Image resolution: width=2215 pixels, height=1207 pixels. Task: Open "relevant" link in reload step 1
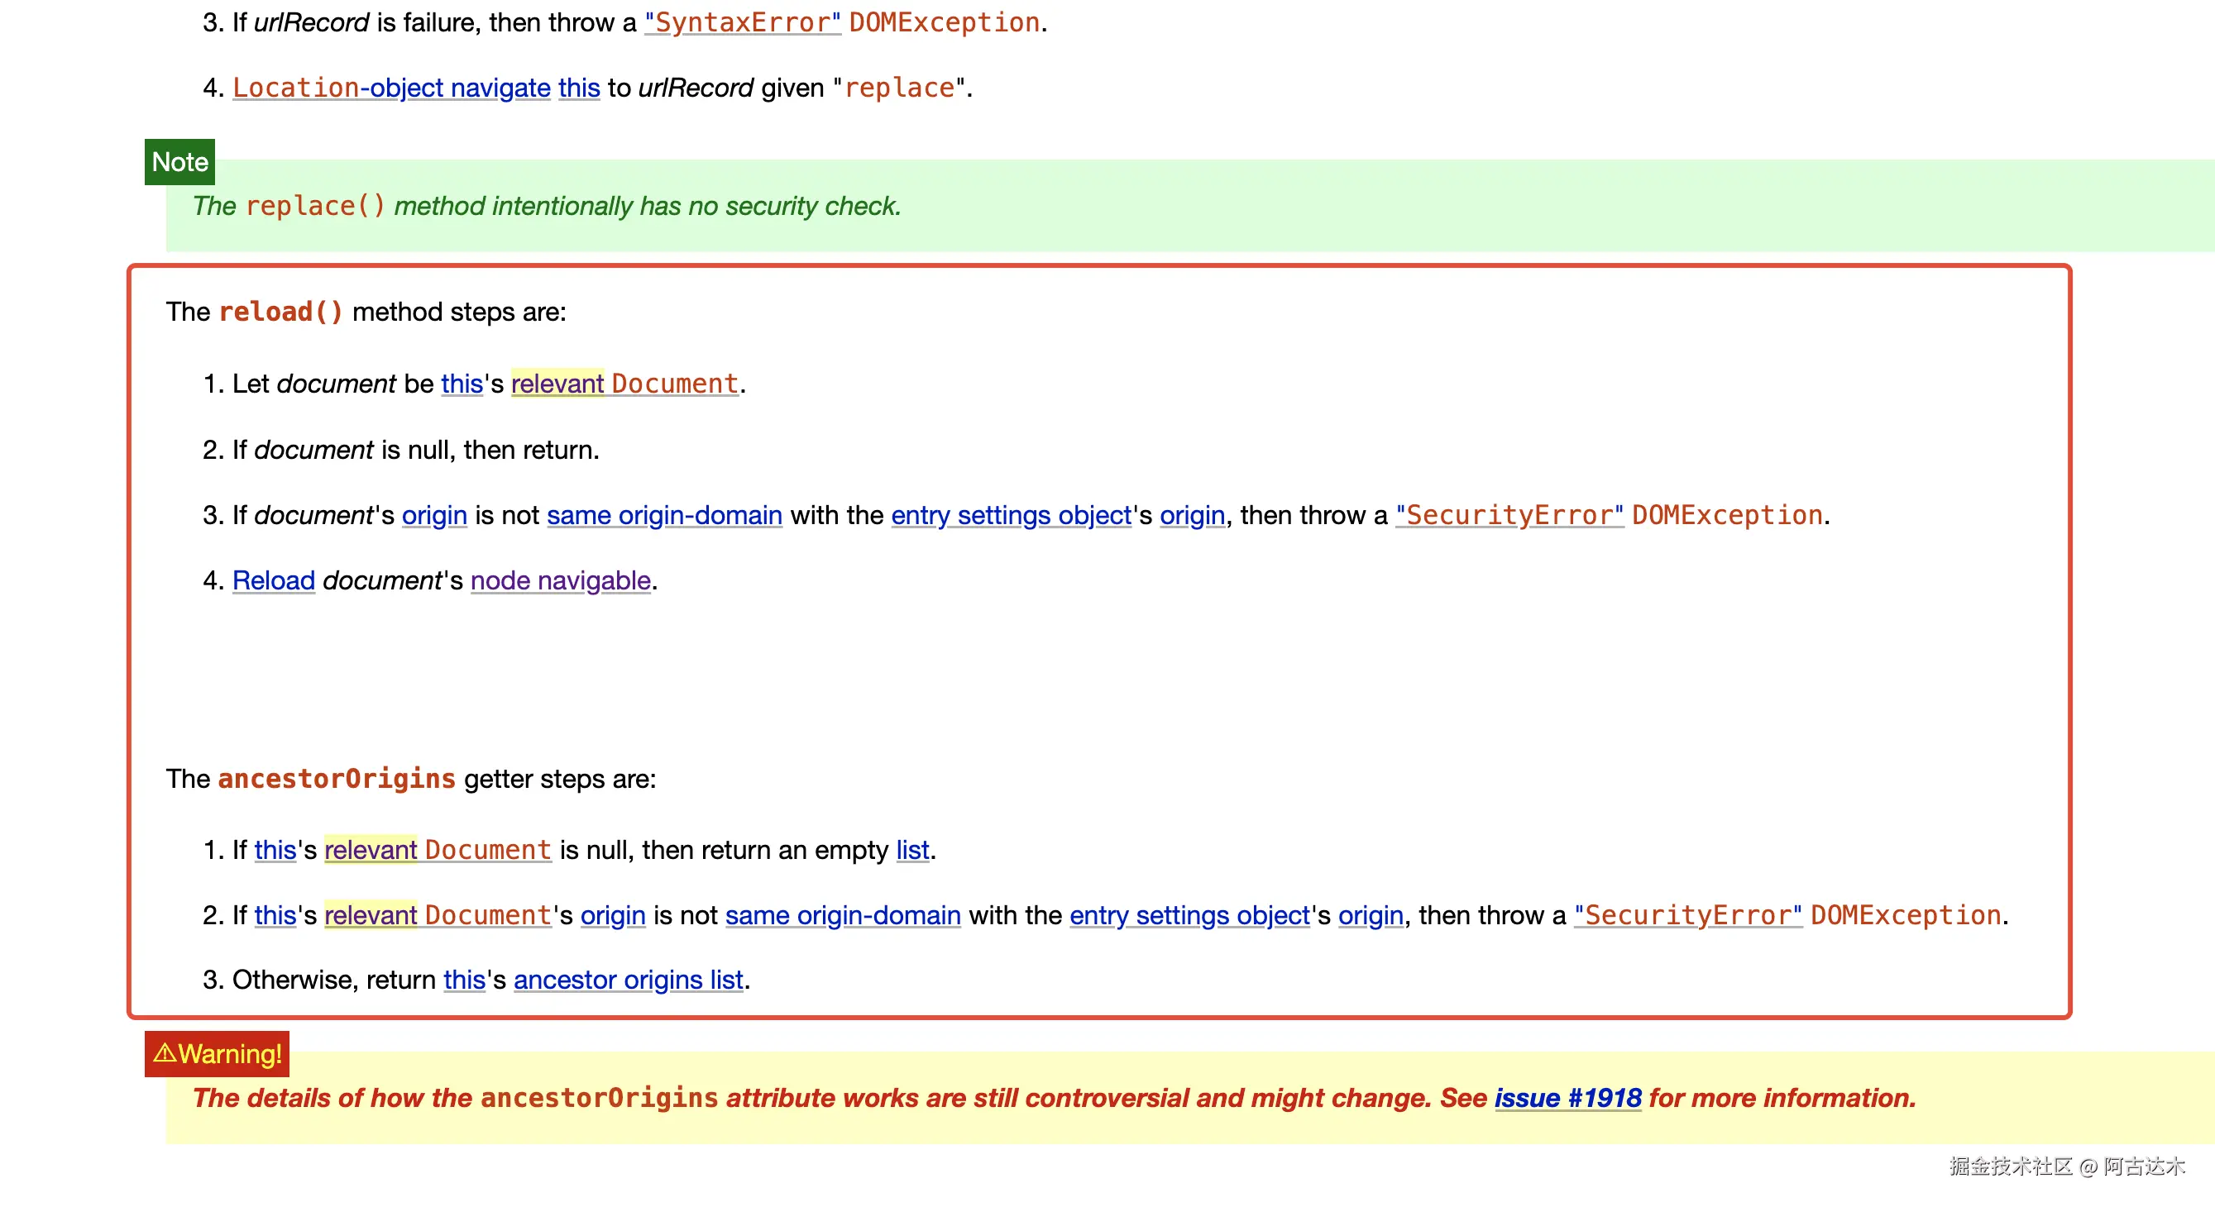click(x=557, y=384)
